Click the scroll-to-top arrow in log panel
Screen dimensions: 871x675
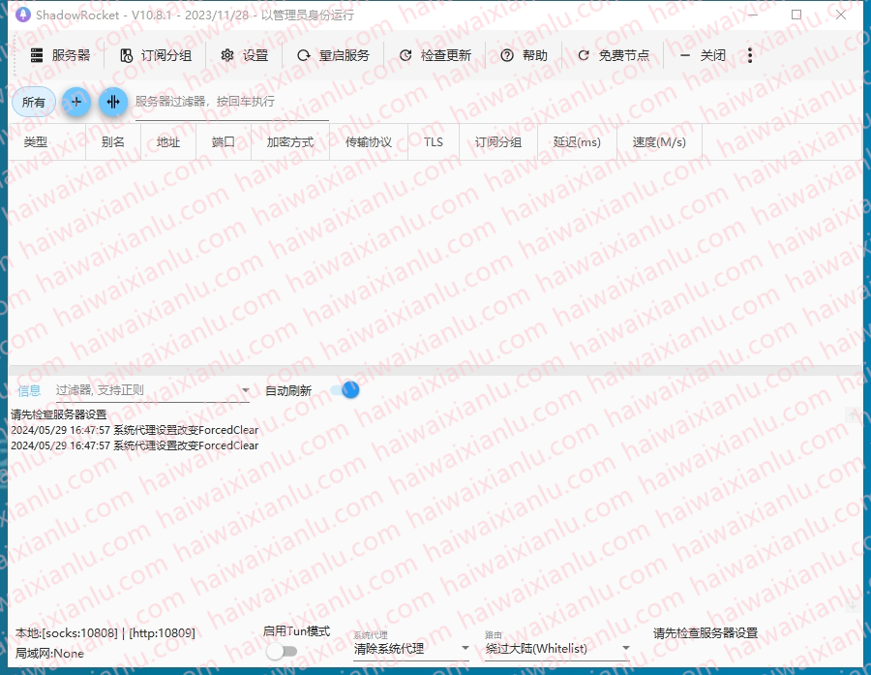pos(853,414)
